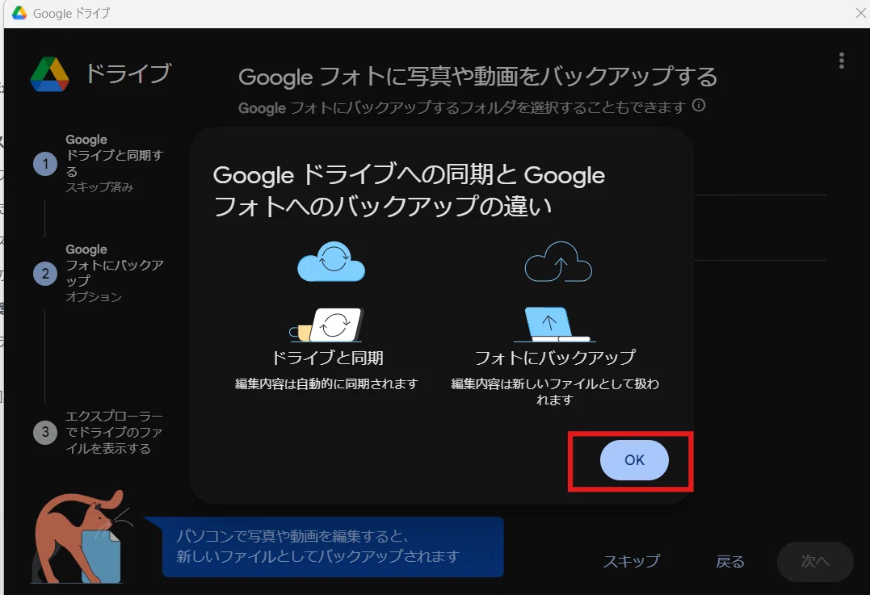Click the cat illustration holding a file
The width and height of the screenshot is (870, 595).
pos(82,536)
